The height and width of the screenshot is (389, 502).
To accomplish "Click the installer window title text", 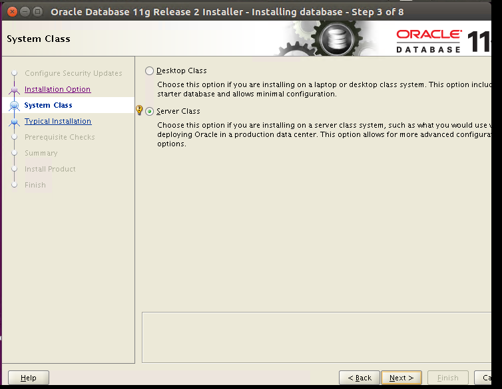I will pos(227,12).
